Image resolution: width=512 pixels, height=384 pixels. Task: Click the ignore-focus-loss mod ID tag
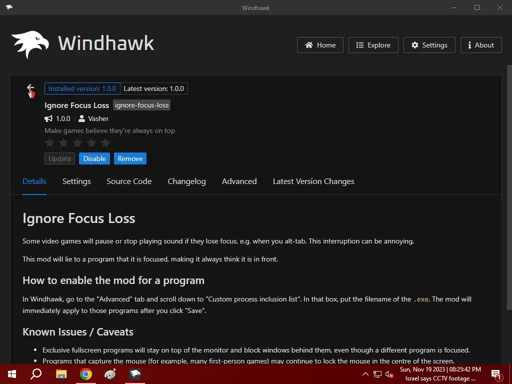coord(141,105)
